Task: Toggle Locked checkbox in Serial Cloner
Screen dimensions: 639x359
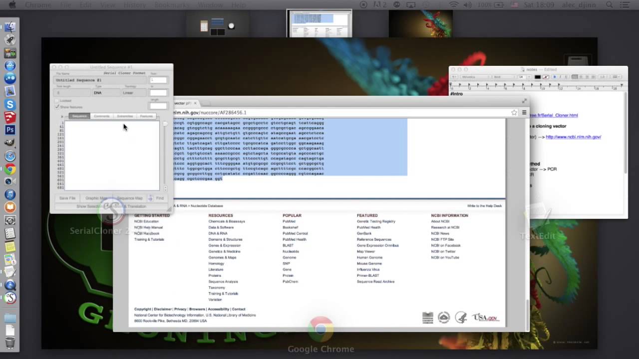Action: tap(57, 101)
